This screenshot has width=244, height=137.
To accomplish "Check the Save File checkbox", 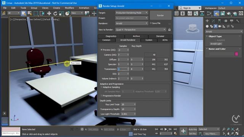I will pos(151,23).
